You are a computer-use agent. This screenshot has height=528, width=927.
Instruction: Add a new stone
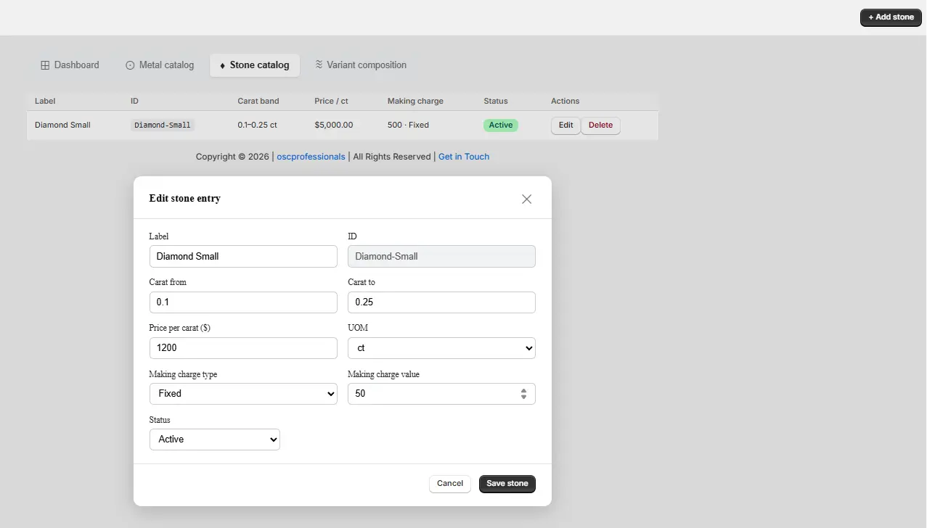[891, 17]
